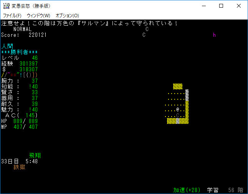
Task: Click the magenta h monster glyph
Action: point(215,35)
